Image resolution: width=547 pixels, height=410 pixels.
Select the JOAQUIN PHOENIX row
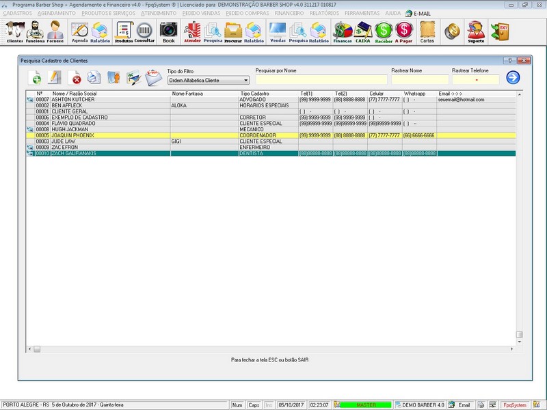(x=74, y=135)
